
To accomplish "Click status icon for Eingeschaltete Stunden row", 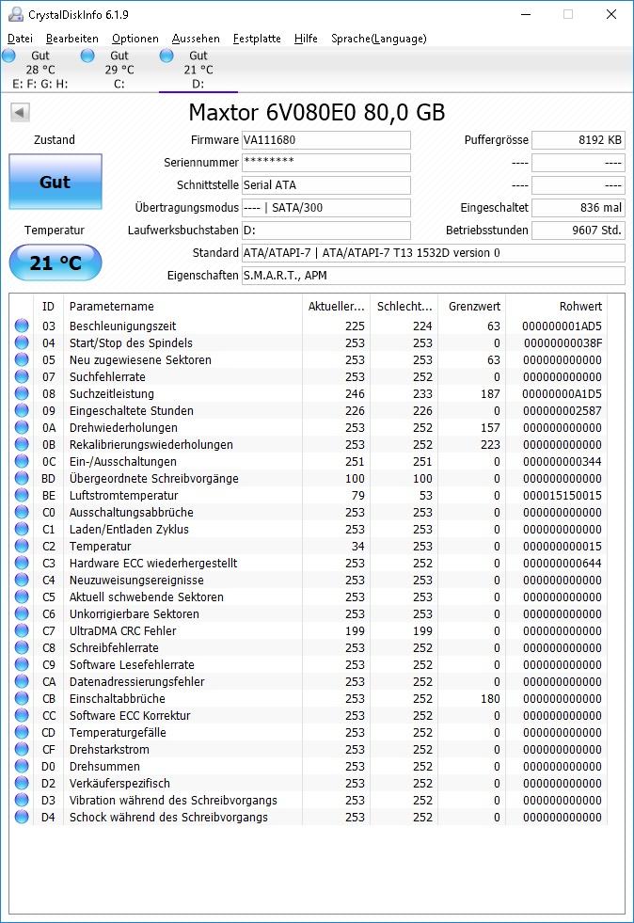I will 22,410.
